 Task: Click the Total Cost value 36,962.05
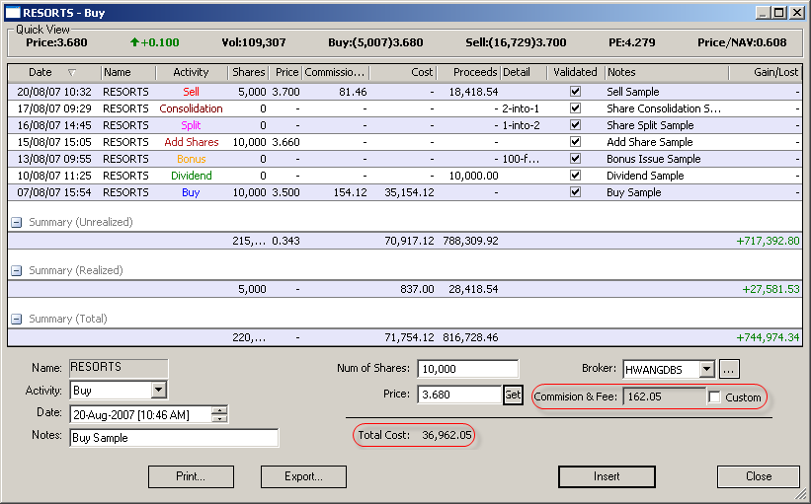(x=446, y=435)
